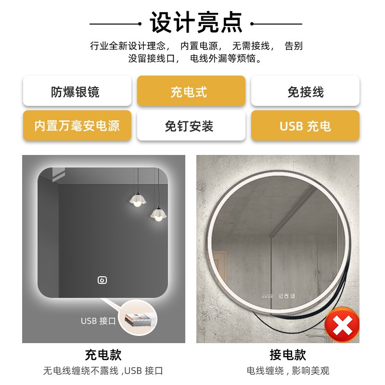This screenshot has width=385, height=385.
Task: Click the red X cross icon
Action: point(342,324)
